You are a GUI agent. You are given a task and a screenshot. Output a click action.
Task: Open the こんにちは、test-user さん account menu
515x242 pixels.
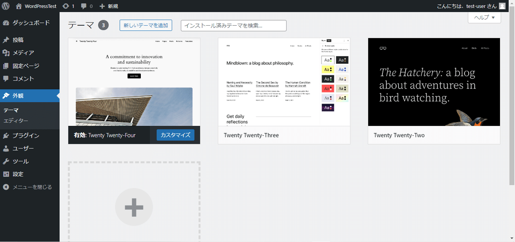(471, 6)
